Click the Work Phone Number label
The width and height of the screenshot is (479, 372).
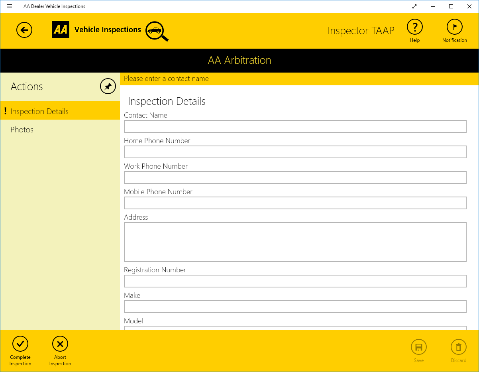point(156,166)
